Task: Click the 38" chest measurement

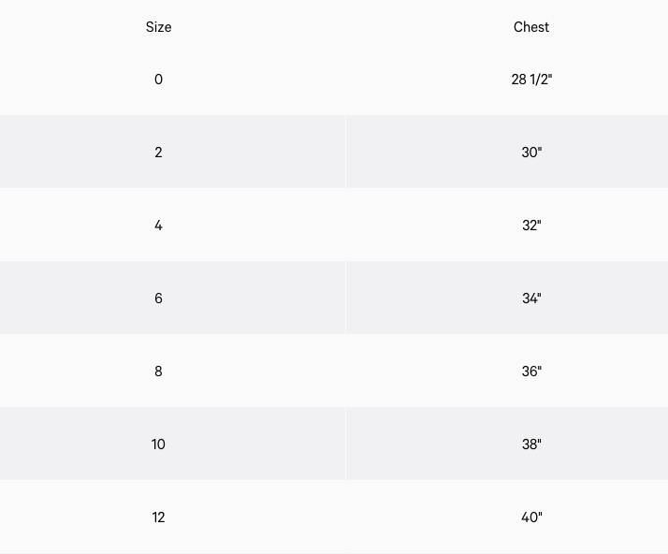Action: coord(531,445)
